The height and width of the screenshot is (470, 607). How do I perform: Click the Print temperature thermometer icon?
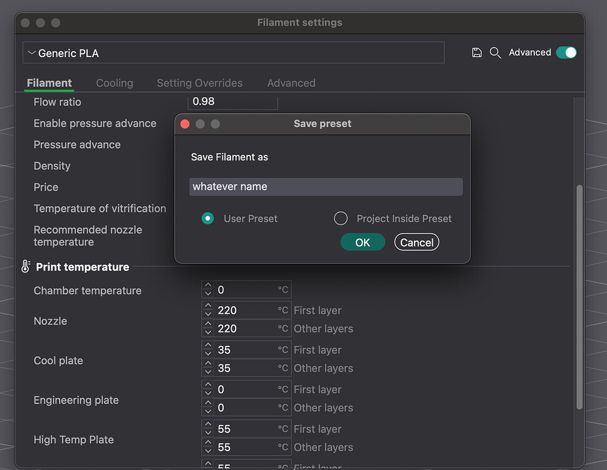tap(26, 266)
